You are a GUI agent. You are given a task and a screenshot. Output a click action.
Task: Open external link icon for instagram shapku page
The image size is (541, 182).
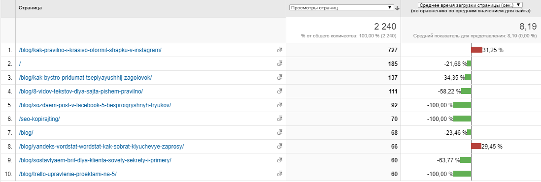pyautogui.click(x=280, y=50)
